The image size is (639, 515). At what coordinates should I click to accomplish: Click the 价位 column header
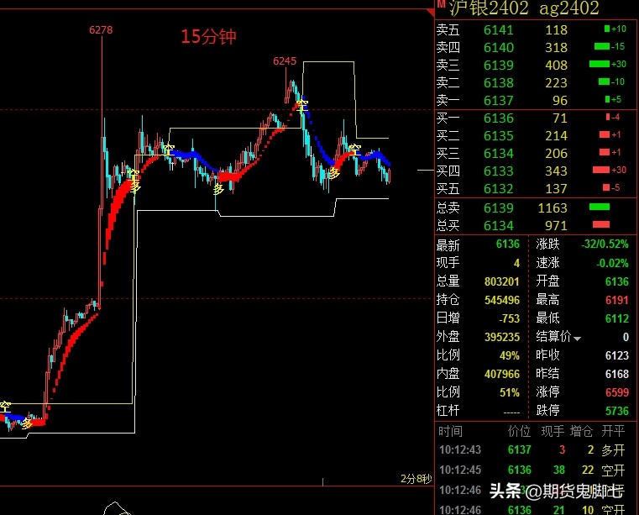point(519,432)
